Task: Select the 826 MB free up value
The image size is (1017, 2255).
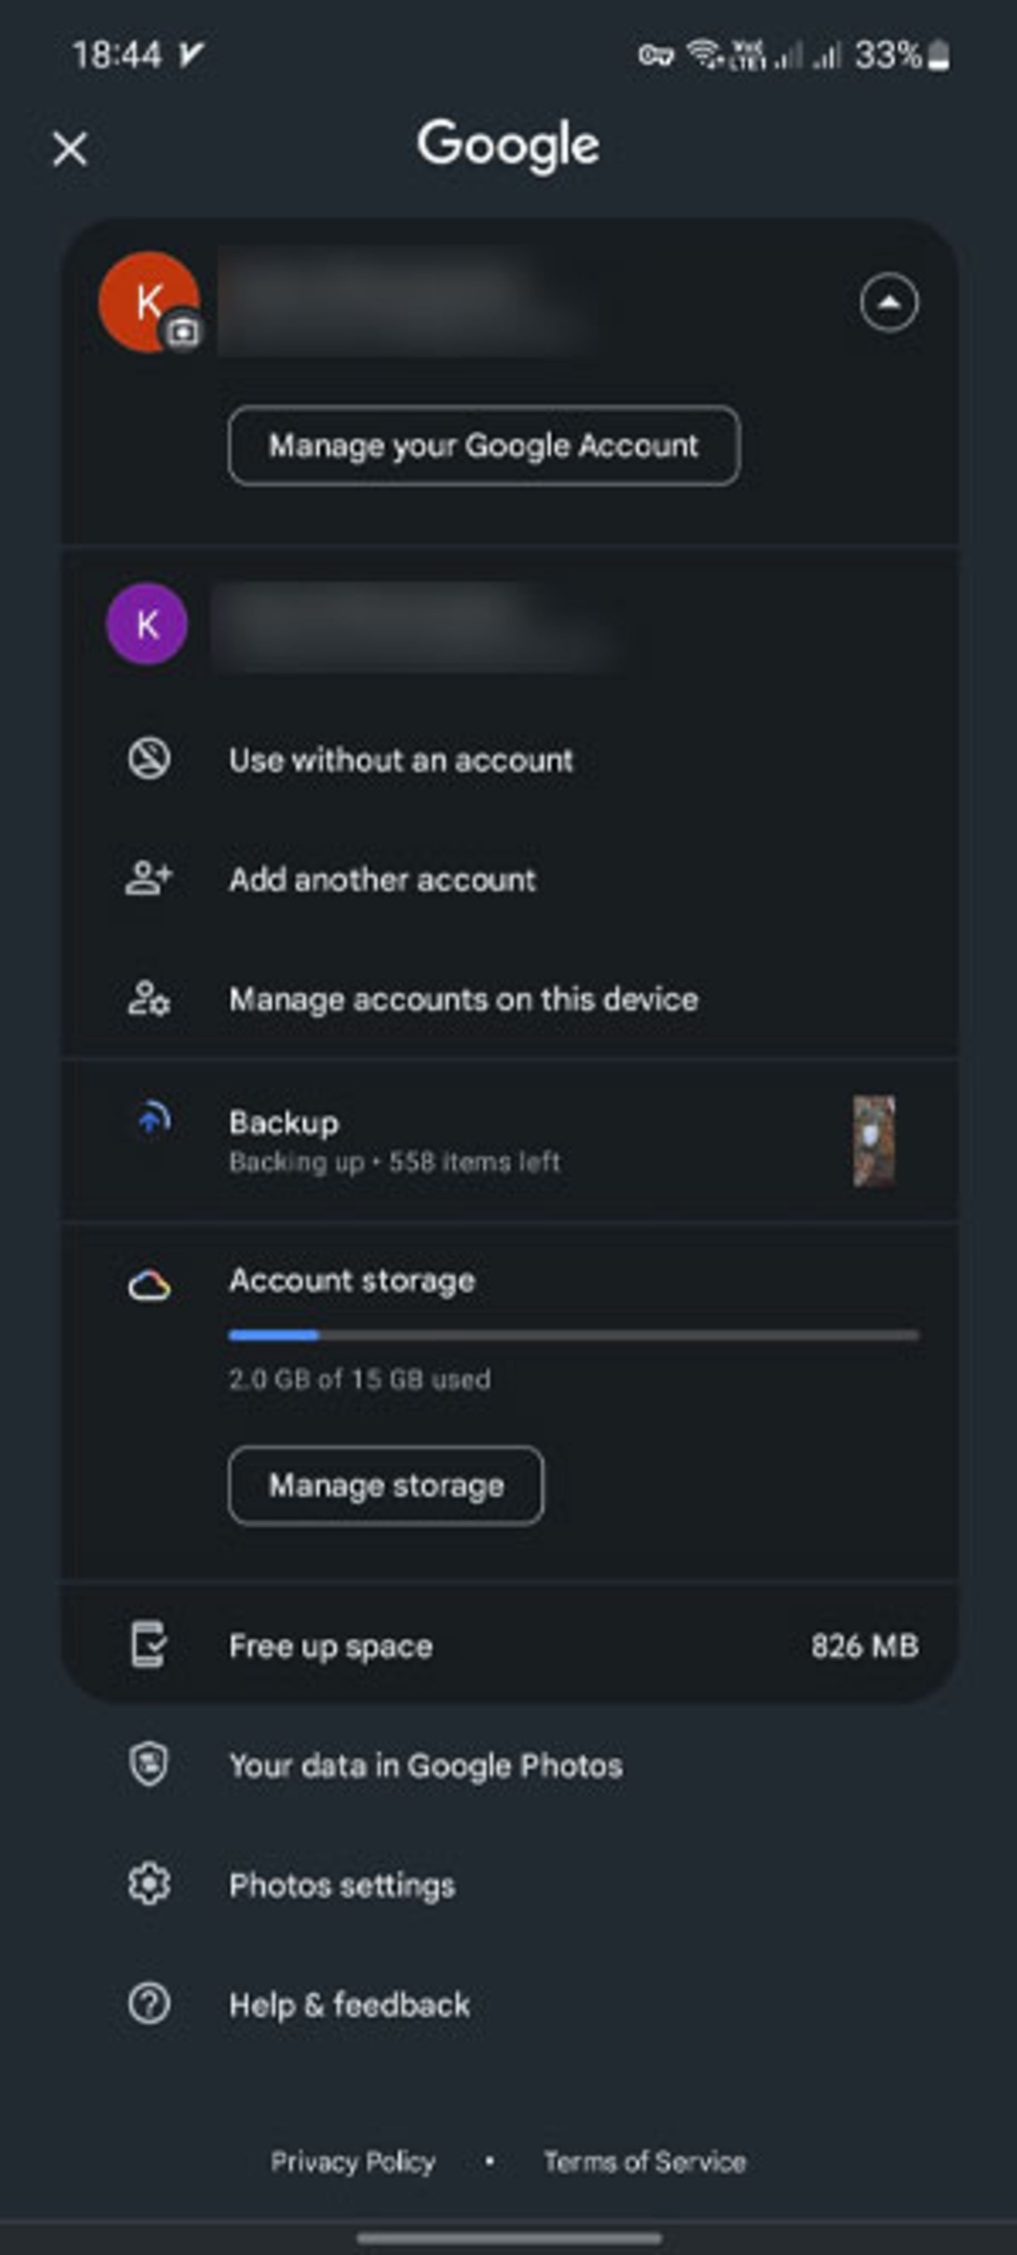Action: click(x=864, y=1646)
